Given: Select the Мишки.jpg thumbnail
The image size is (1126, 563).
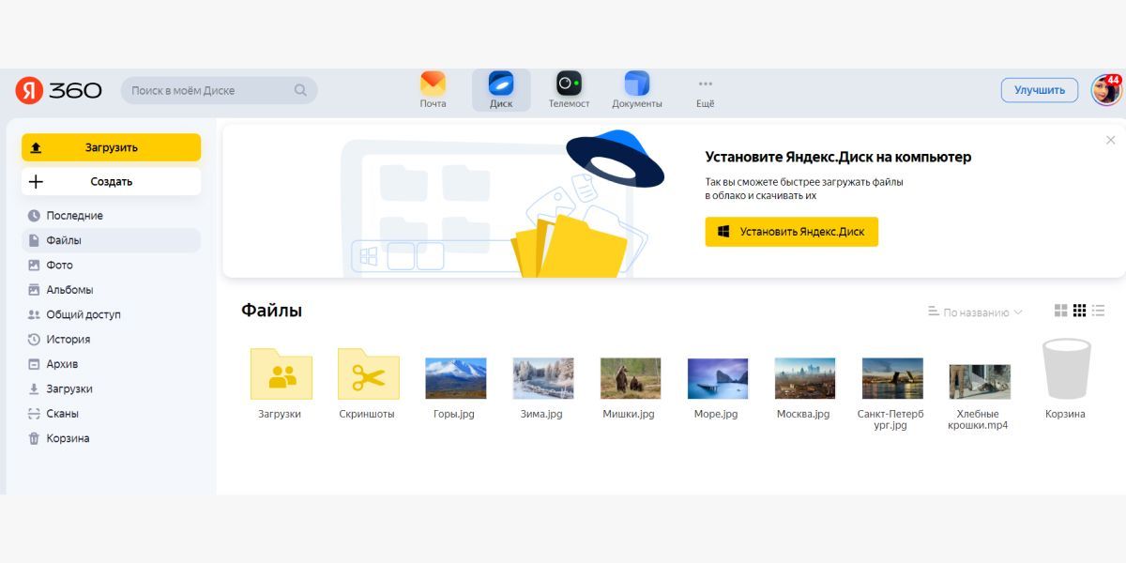Looking at the screenshot, I should [630, 378].
